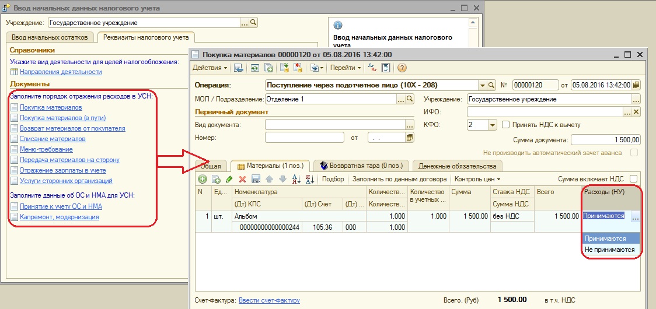Viewport: 656px width, 309px height.
Task: Open the Денежные обязательства tab
Action: (x=457, y=166)
